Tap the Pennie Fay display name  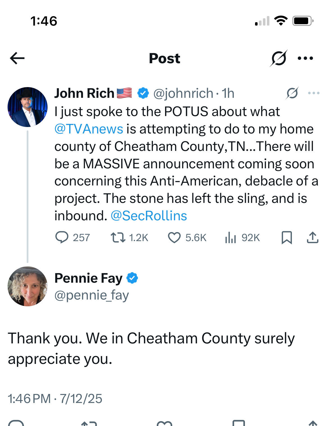click(x=89, y=278)
